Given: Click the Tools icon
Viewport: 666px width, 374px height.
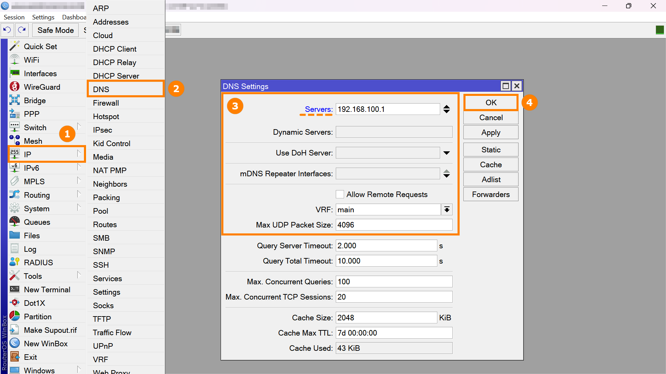Looking at the screenshot, I should point(15,276).
